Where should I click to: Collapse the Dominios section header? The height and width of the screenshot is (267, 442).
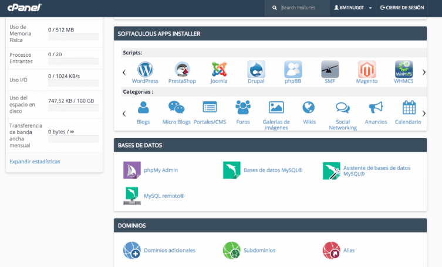point(271,225)
